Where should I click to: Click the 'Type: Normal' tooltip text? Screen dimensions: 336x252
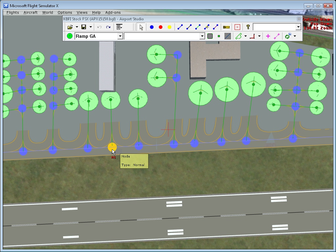point(133,165)
